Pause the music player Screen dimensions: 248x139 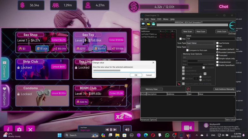[x=111, y=130]
